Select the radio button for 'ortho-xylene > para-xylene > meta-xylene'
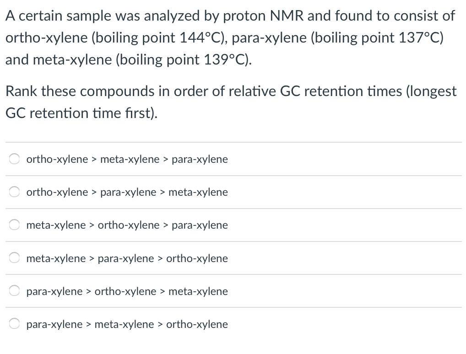Screen dimensions: 466x354 (14, 192)
